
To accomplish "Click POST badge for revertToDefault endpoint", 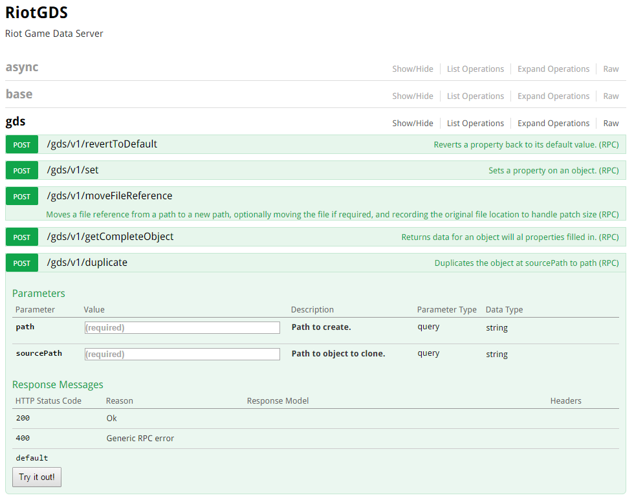I will click(x=22, y=145).
